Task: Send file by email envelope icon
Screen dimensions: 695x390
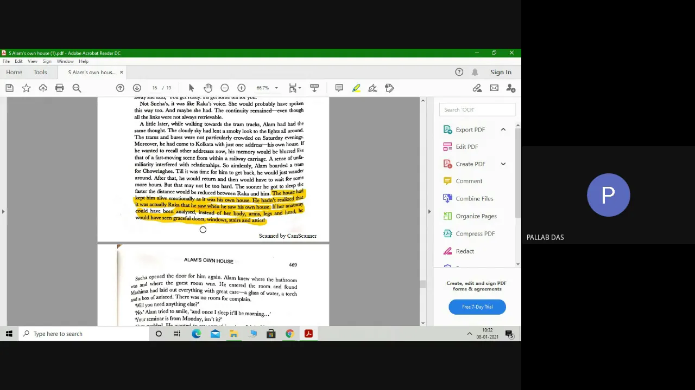Action: coord(494,88)
